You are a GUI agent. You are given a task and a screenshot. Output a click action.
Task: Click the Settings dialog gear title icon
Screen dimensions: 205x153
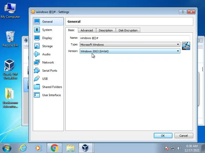point(33,12)
